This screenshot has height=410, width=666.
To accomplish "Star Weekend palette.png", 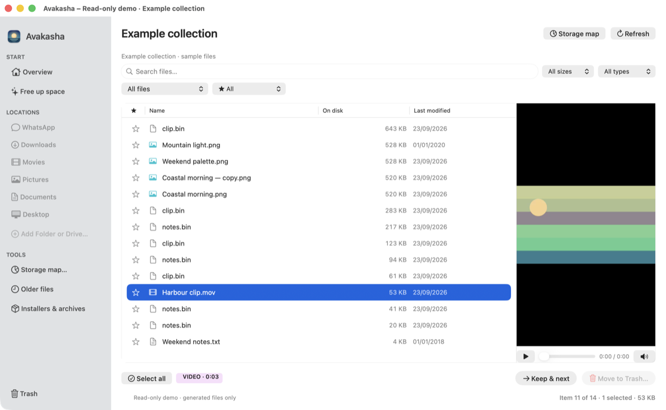I will click(135, 161).
